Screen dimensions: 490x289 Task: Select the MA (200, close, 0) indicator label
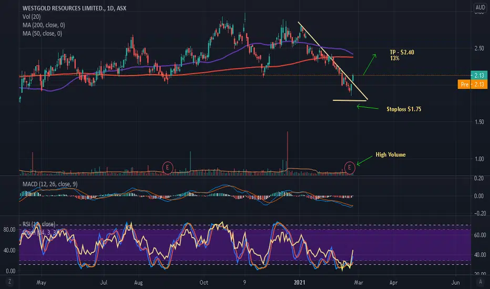pyautogui.click(x=44, y=25)
